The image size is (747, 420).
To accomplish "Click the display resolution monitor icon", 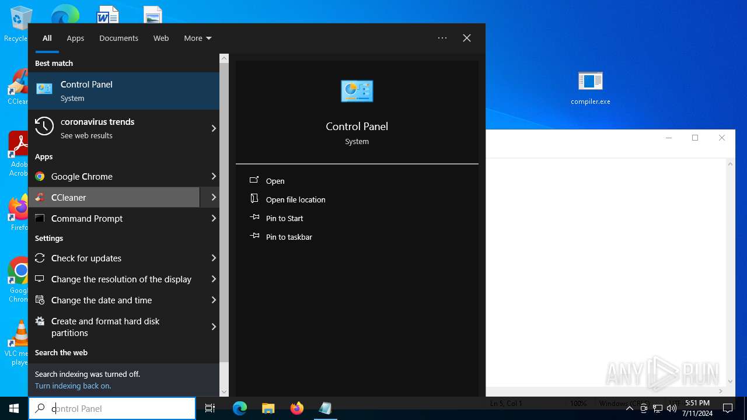I will (40, 279).
